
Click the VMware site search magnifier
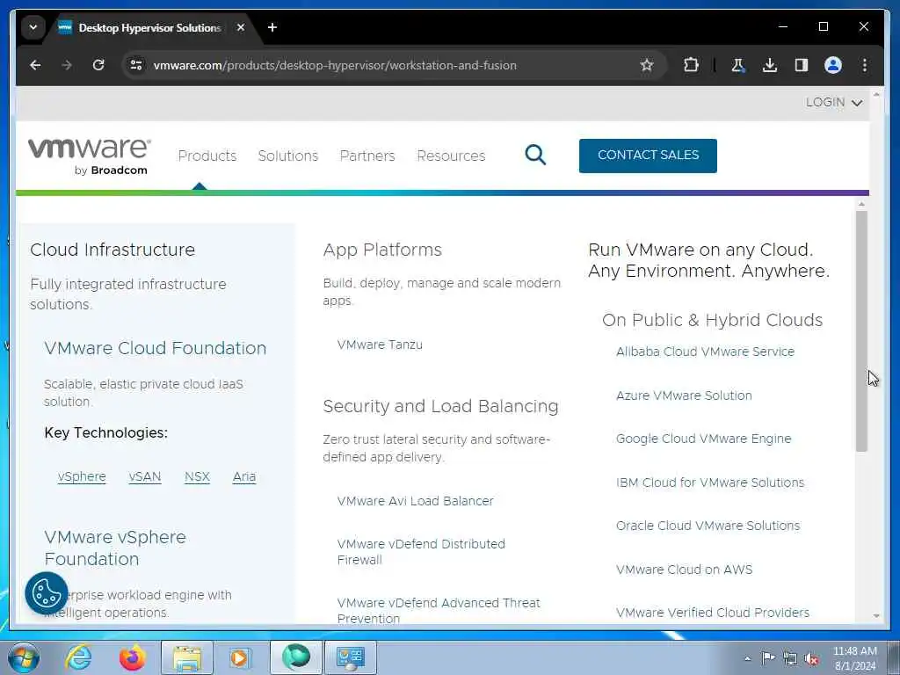[x=535, y=155]
